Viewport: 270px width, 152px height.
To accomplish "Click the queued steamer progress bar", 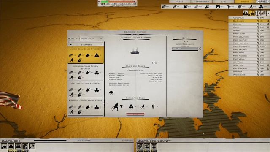I will pos(185,49).
